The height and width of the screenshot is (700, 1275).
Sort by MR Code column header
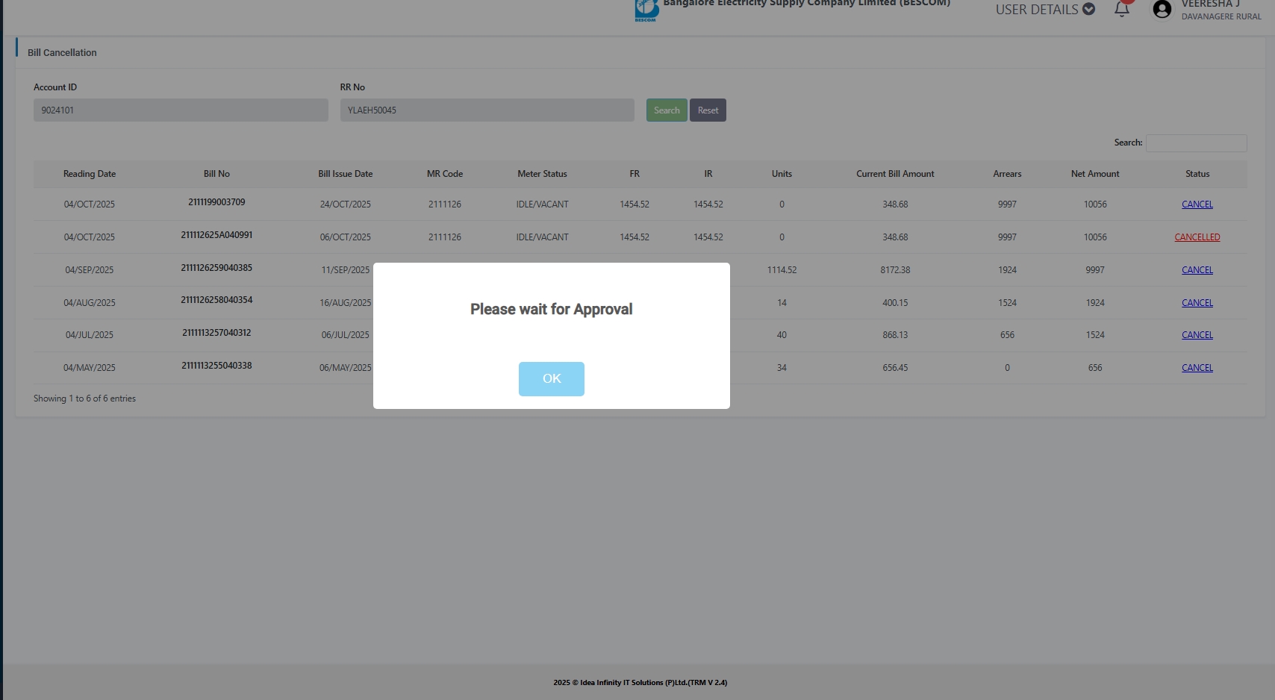[x=445, y=174]
